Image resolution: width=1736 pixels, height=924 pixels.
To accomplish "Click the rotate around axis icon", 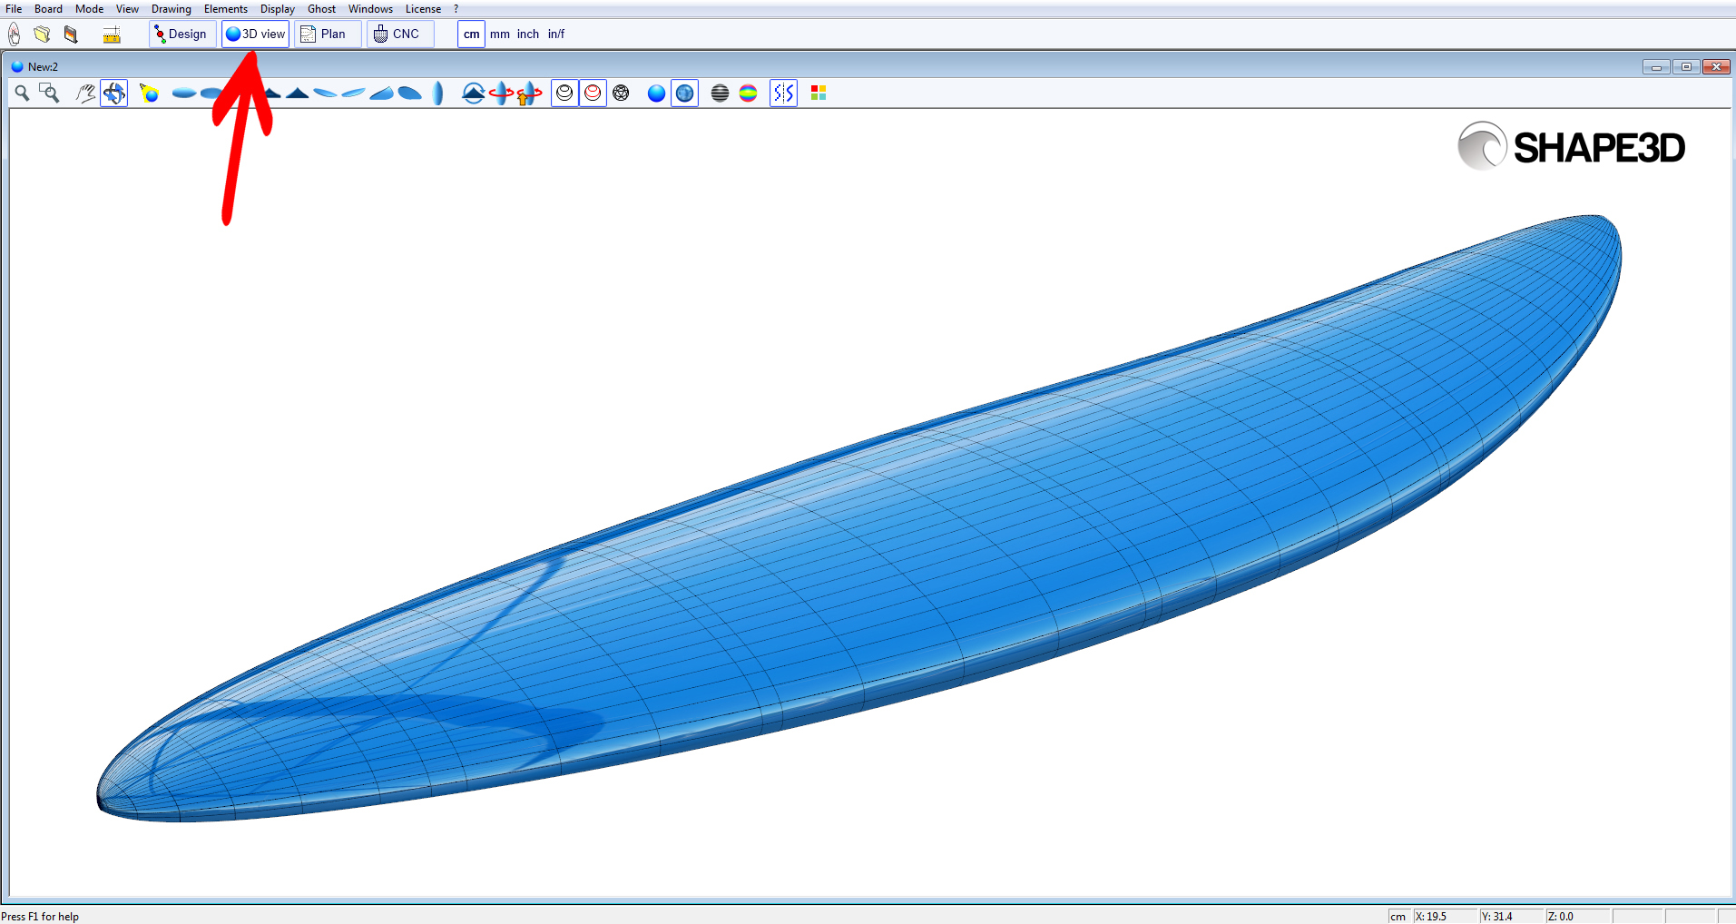I will tap(501, 93).
